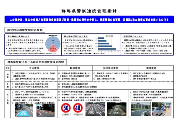The image size is (177, 124).
Task: Click text 分かりやすい面的な速度規制（ゾーン３０）
Action: (32, 92)
